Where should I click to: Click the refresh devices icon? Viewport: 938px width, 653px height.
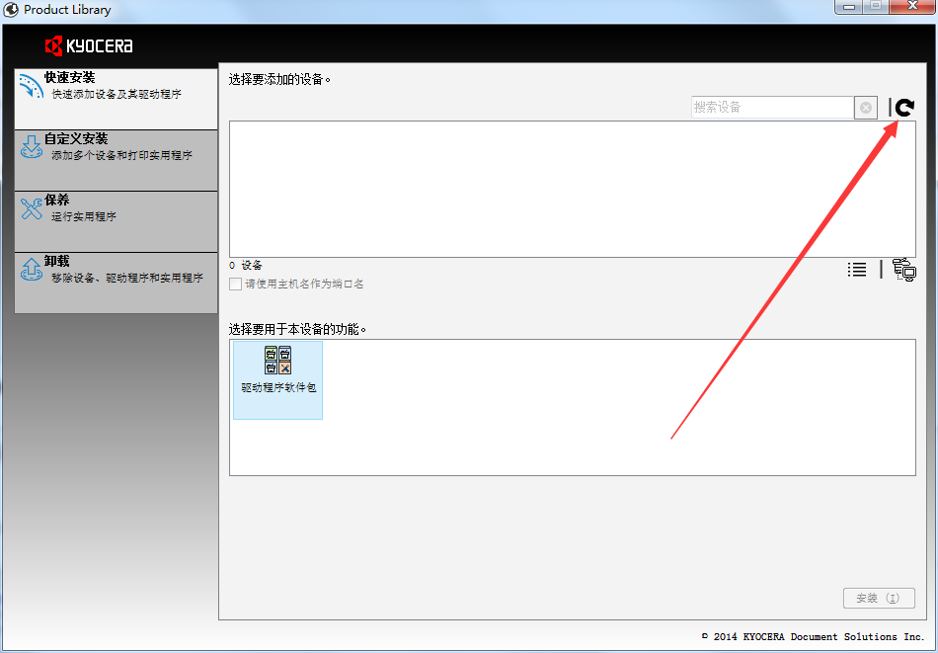pos(904,108)
